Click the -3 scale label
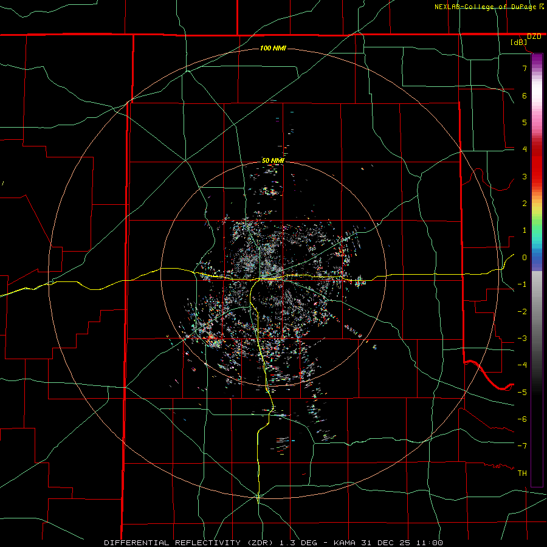The image size is (547, 547). coord(522,339)
